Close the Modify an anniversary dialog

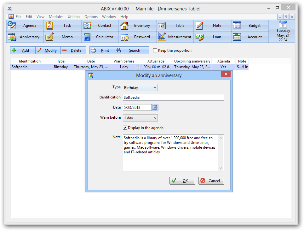click(226, 74)
